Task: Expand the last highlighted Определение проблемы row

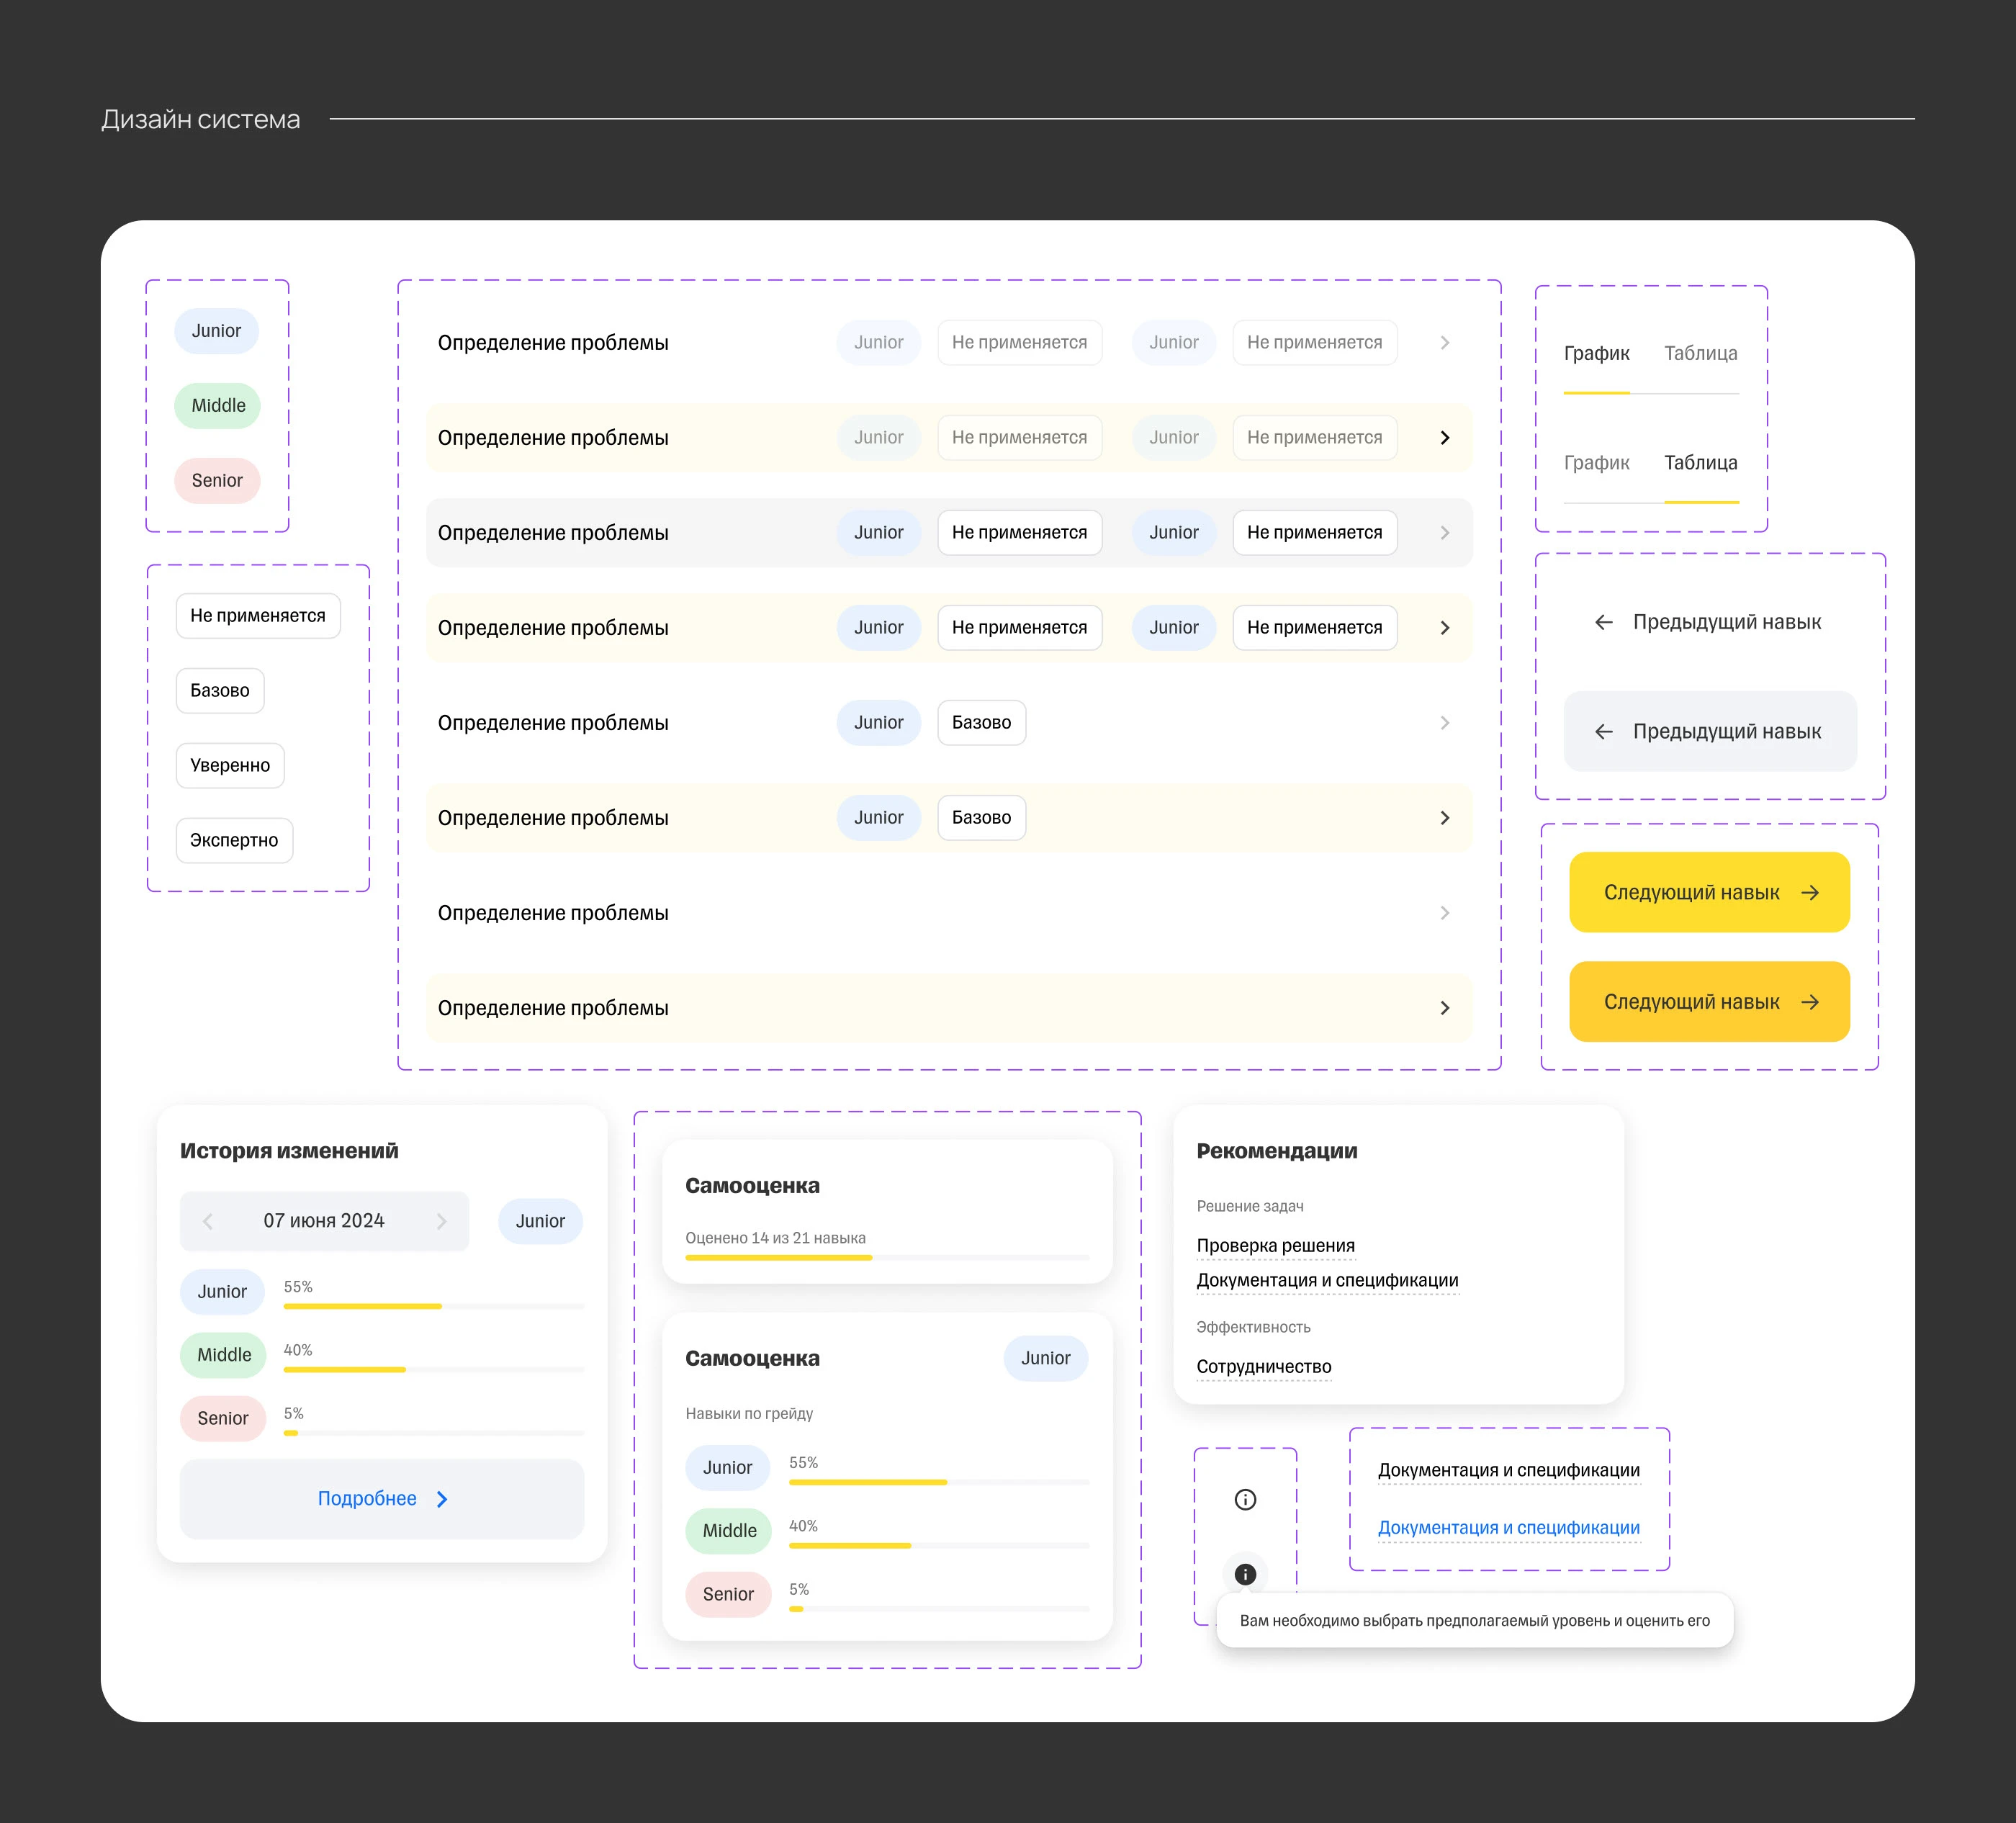Action: (1444, 1008)
